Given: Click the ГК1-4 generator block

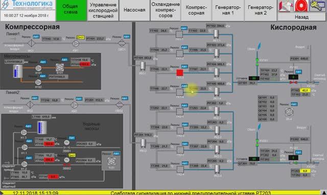Looking at the screenshot, I should (179, 92).
